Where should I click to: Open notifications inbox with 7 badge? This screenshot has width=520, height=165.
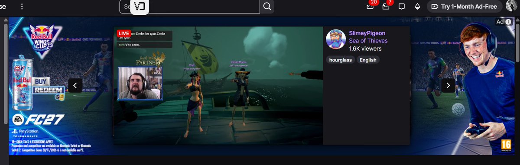[x=386, y=6]
